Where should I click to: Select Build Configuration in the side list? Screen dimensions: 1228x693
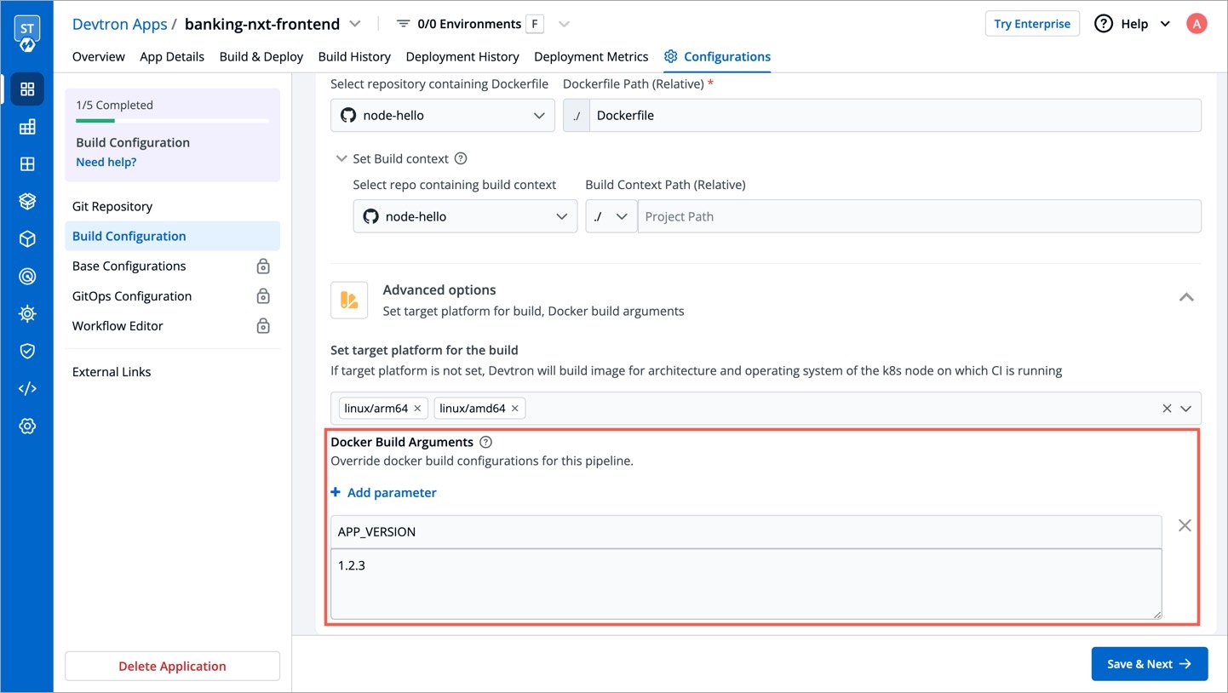coord(172,237)
